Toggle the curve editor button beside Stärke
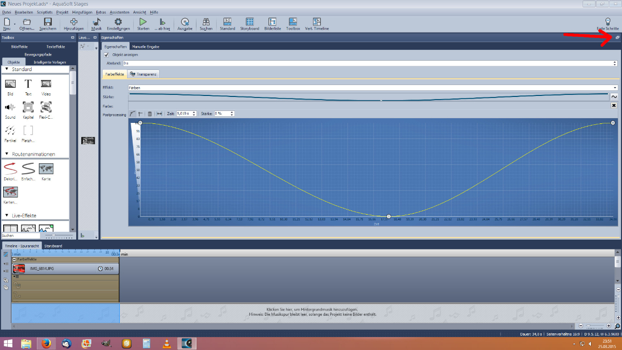622x350 pixels. [x=614, y=96]
